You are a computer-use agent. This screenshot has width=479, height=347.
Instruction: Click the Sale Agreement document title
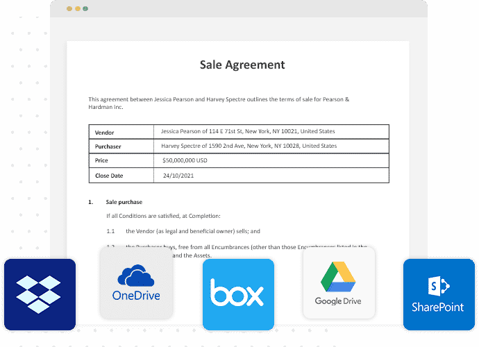tap(242, 65)
